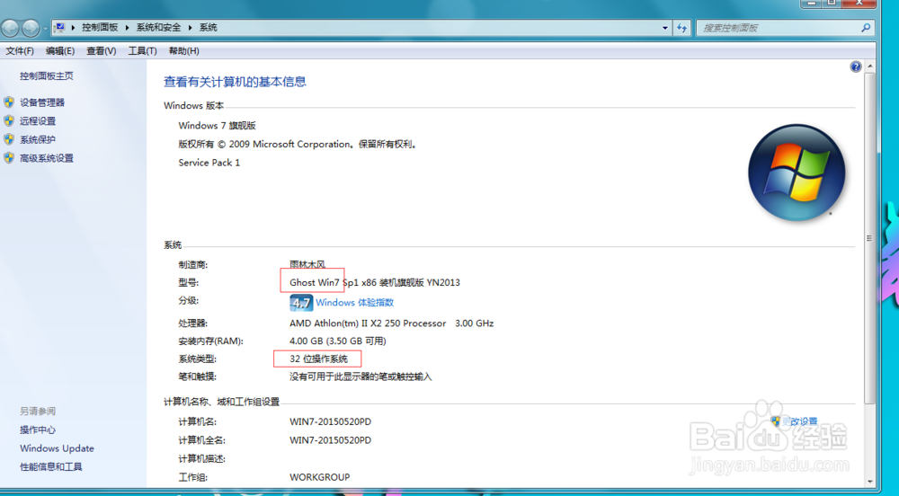Viewport: 899px width, 496px height.
Task: Click the Control Panel icon in the address bar
Action: [x=59, y=27]
